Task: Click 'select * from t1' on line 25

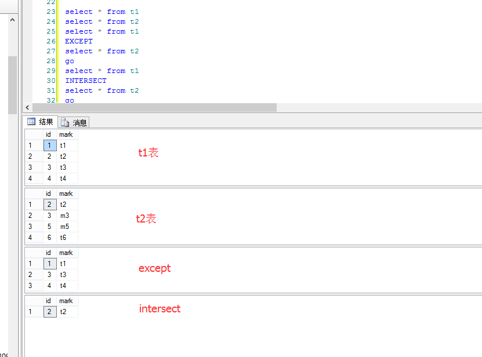Action: (102, 31)
